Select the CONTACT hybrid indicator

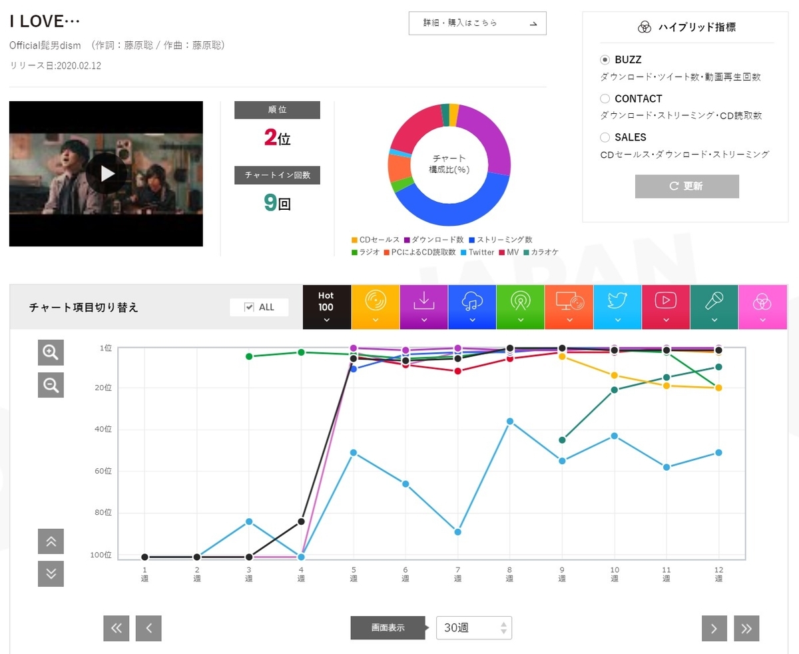click(x=605, y=99)
